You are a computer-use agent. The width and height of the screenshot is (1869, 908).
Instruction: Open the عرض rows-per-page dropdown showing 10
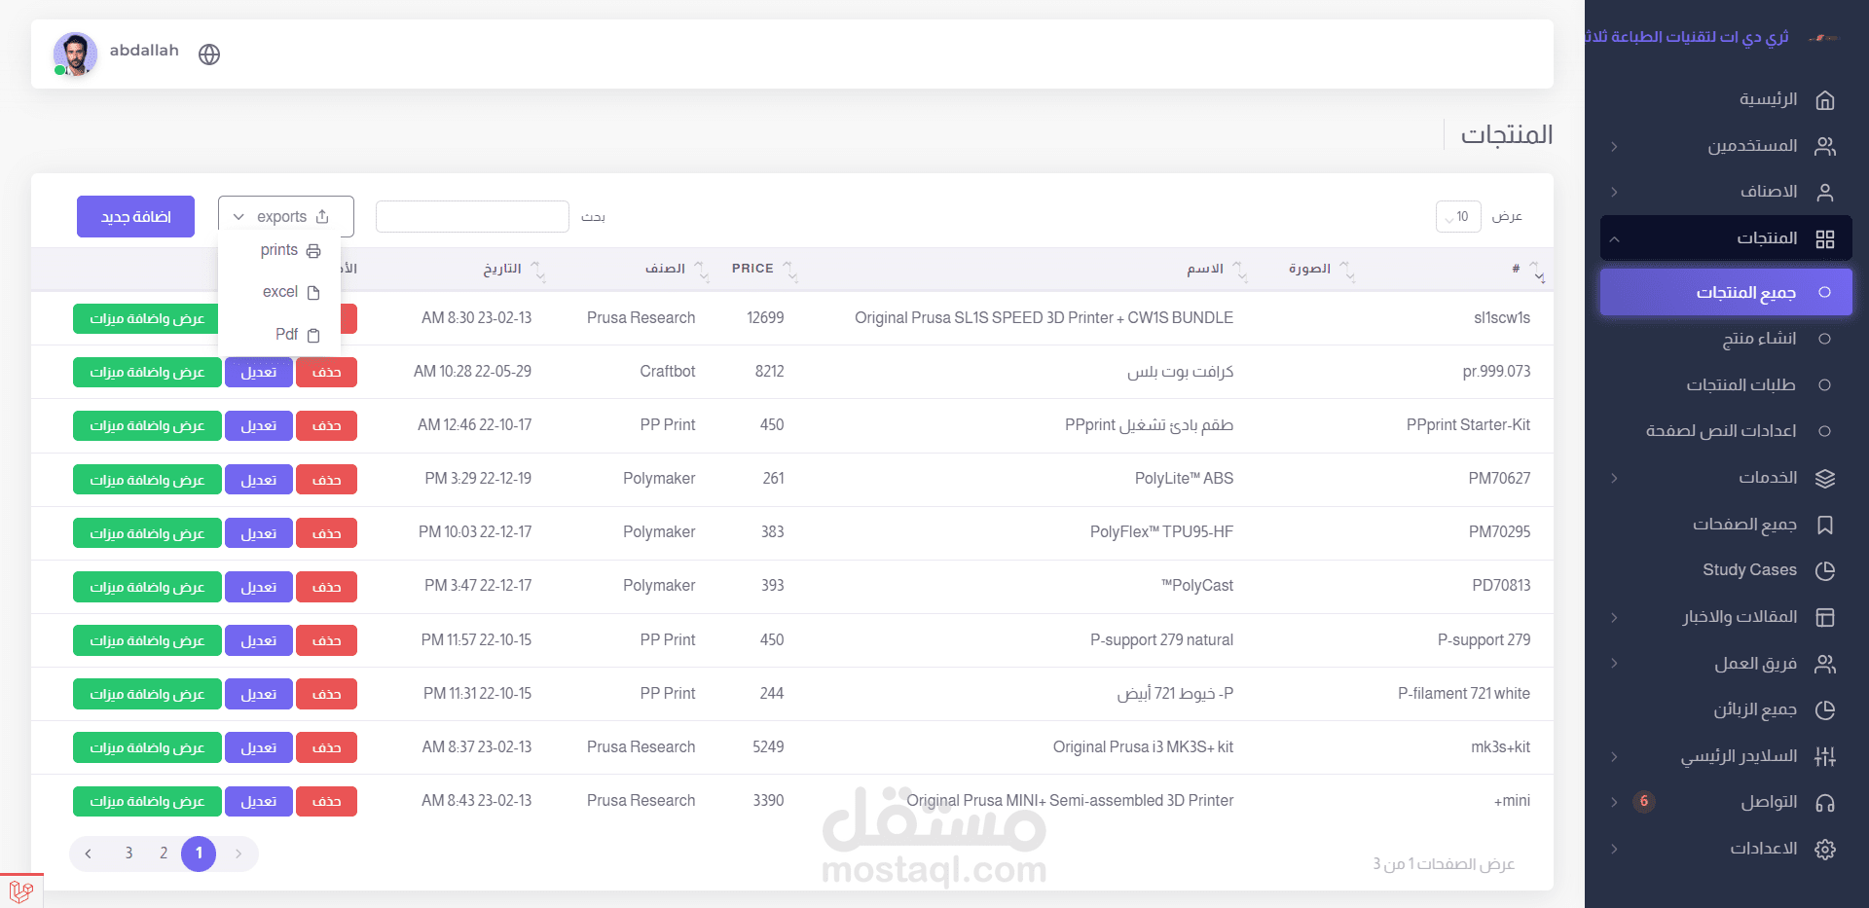click(x=1458, y=217)
